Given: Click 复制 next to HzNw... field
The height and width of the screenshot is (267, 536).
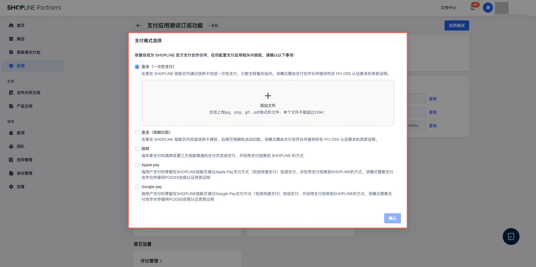Looking at the screenshot, I should [x=433, y=126].
